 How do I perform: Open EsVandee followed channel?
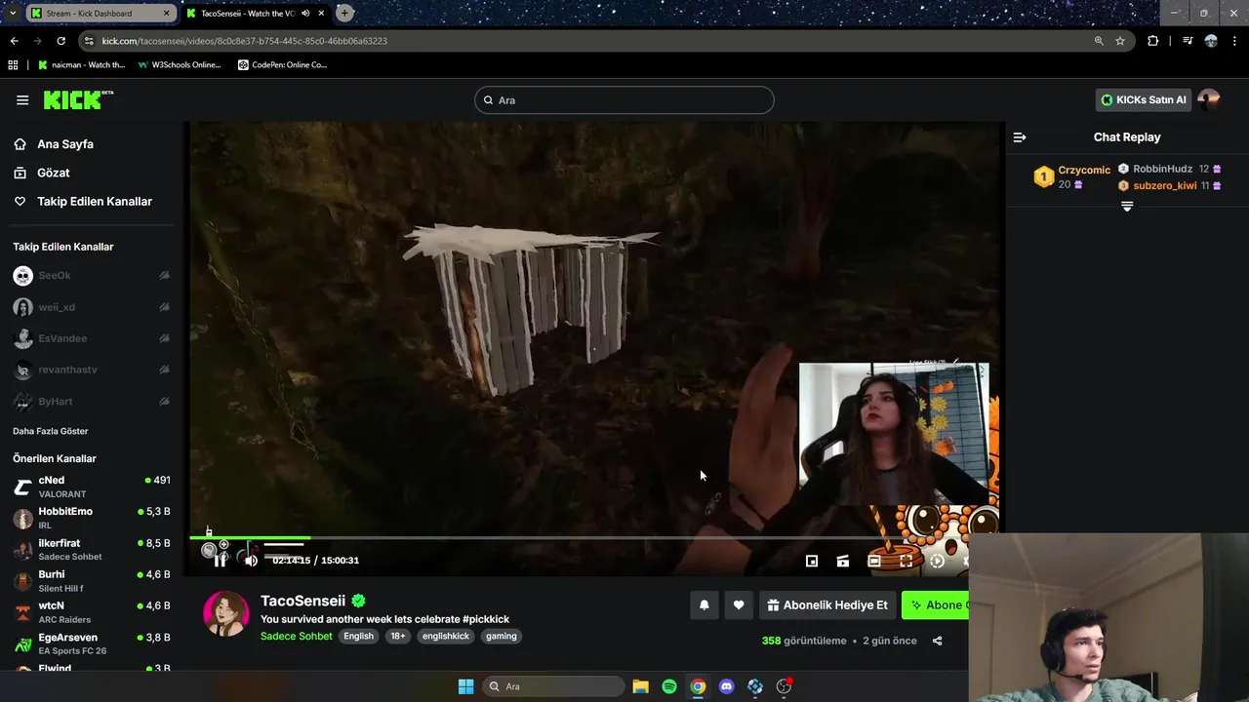click(x=92, y=338)
